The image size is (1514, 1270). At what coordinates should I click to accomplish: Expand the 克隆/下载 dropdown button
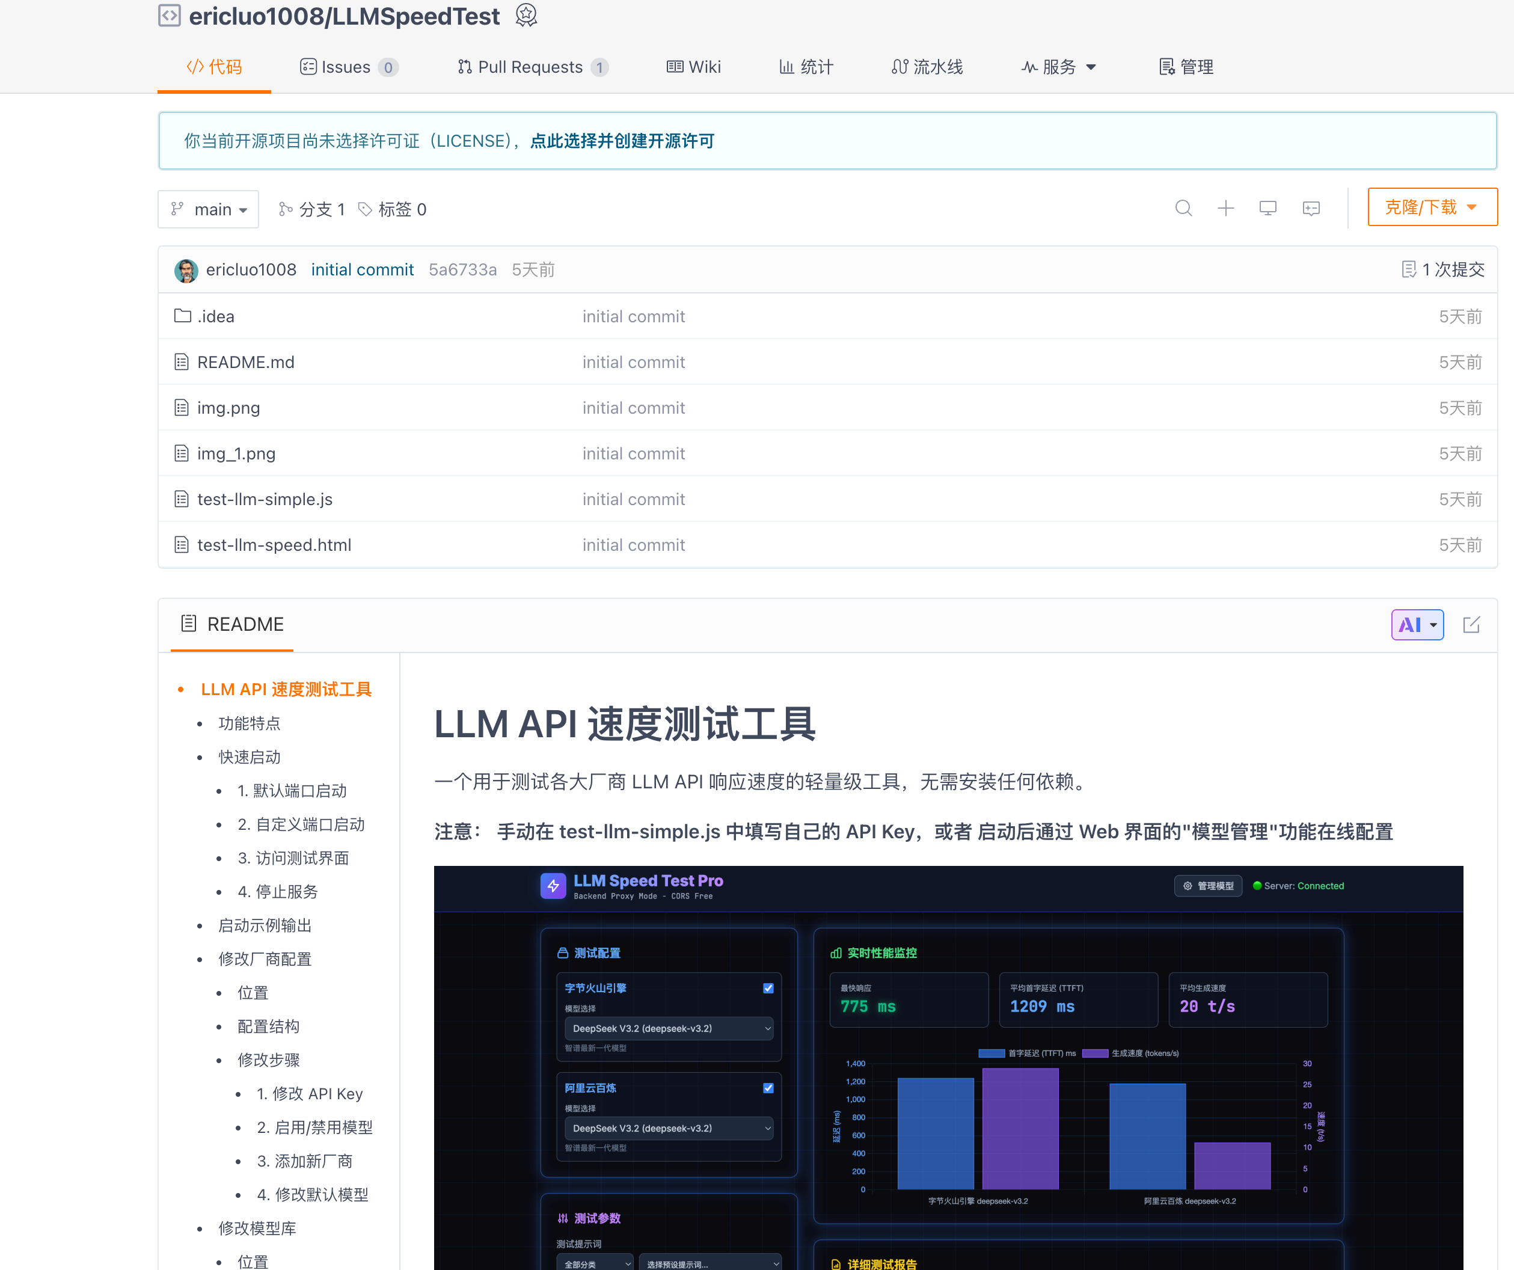point(1433,207)
